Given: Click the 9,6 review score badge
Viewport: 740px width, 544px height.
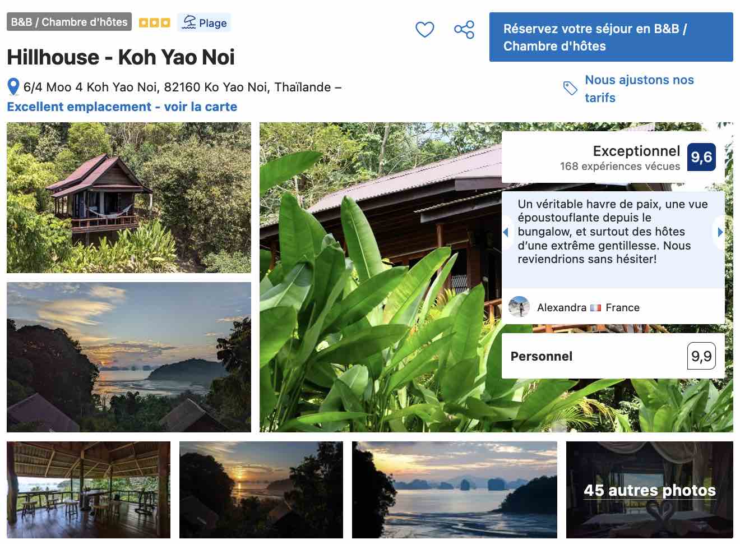Looking at the screenshot, I should pyautogui.click(x=701, y=157).
